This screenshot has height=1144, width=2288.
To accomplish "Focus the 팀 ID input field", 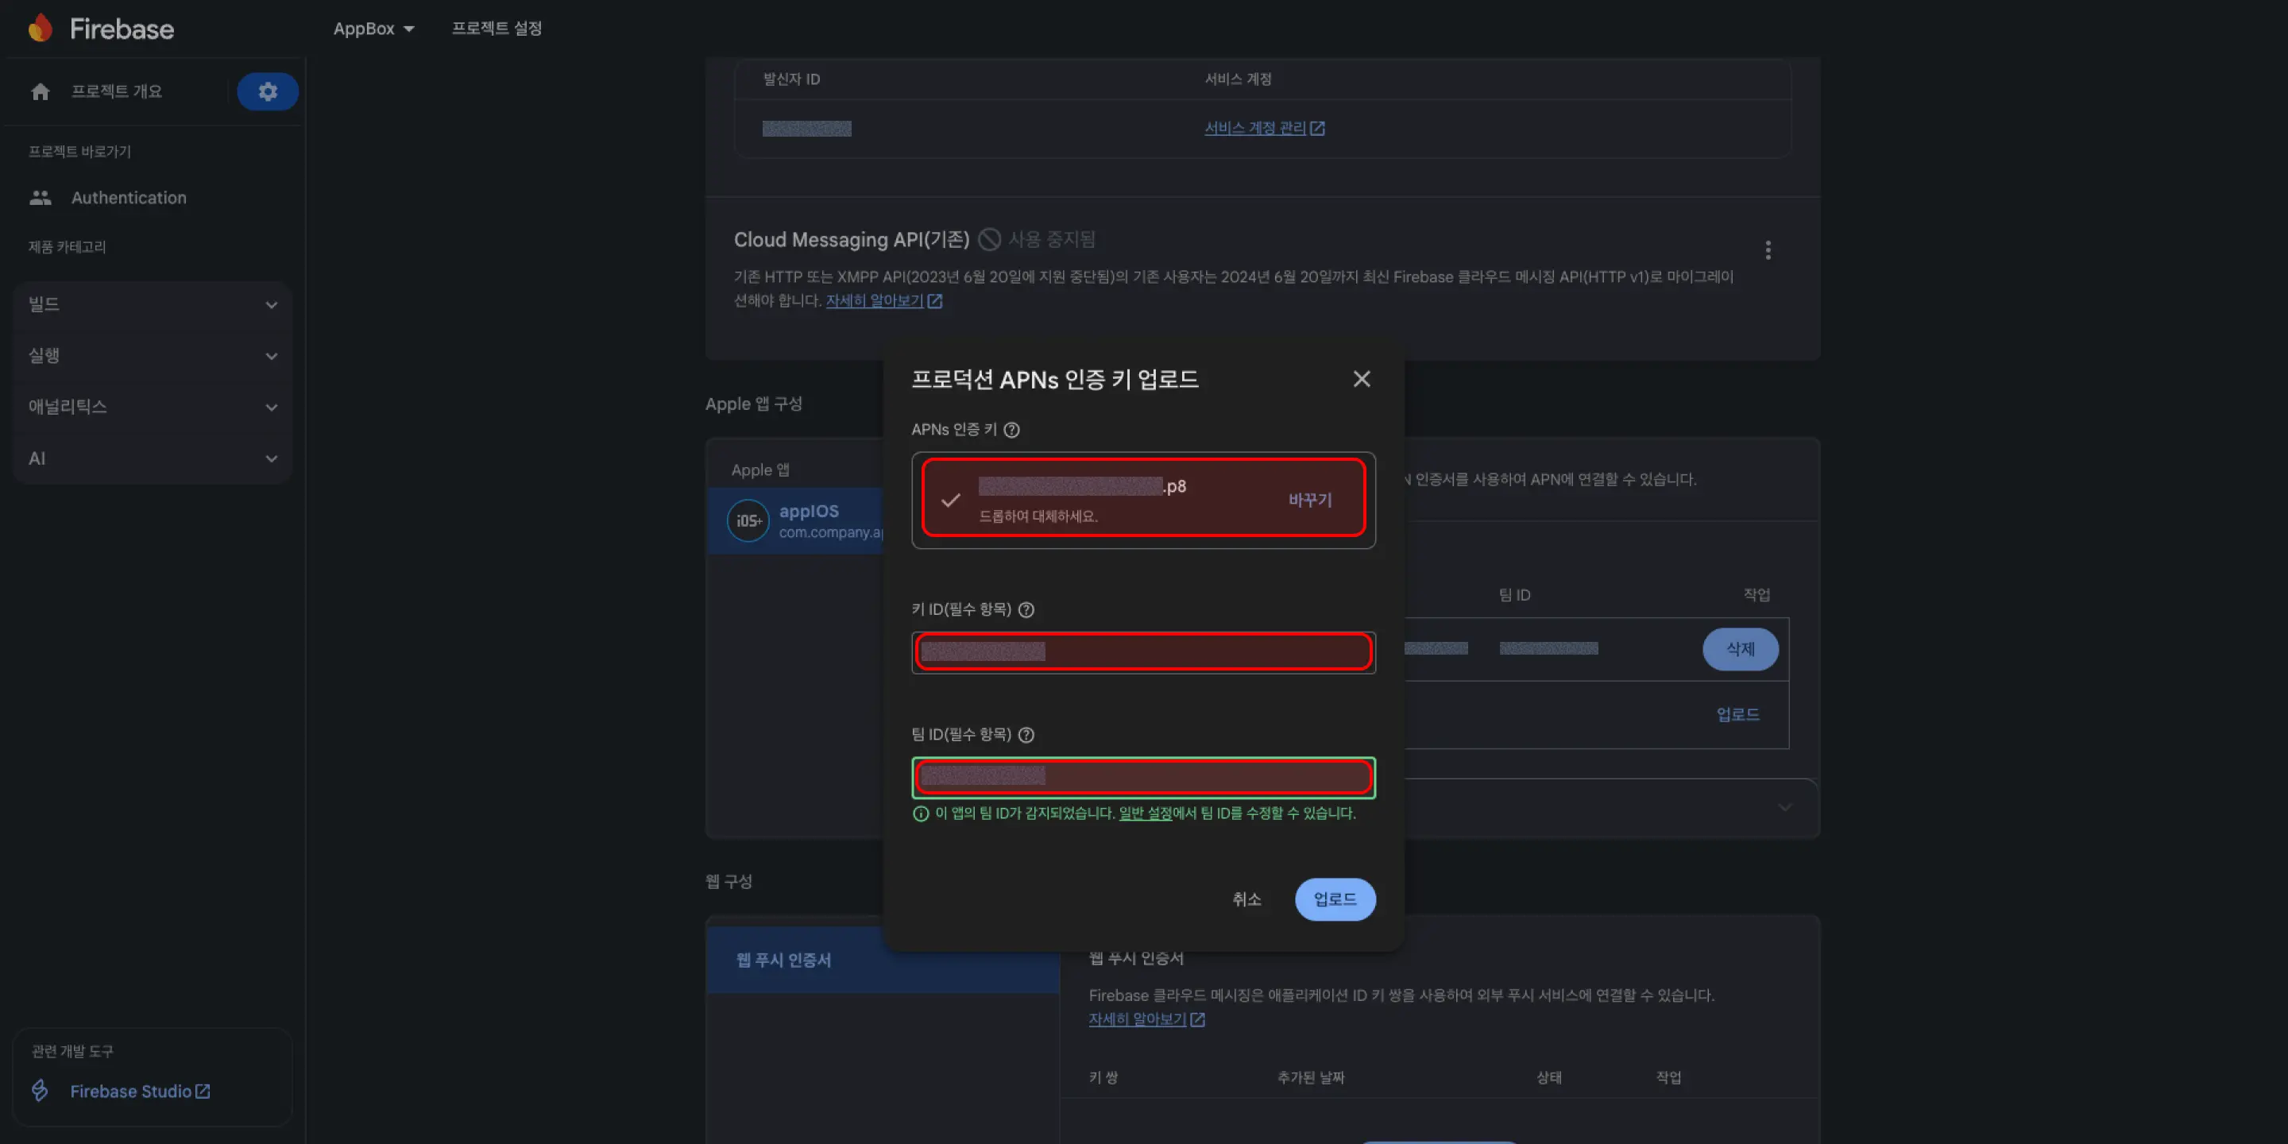I will click(x=1143, y=778).
